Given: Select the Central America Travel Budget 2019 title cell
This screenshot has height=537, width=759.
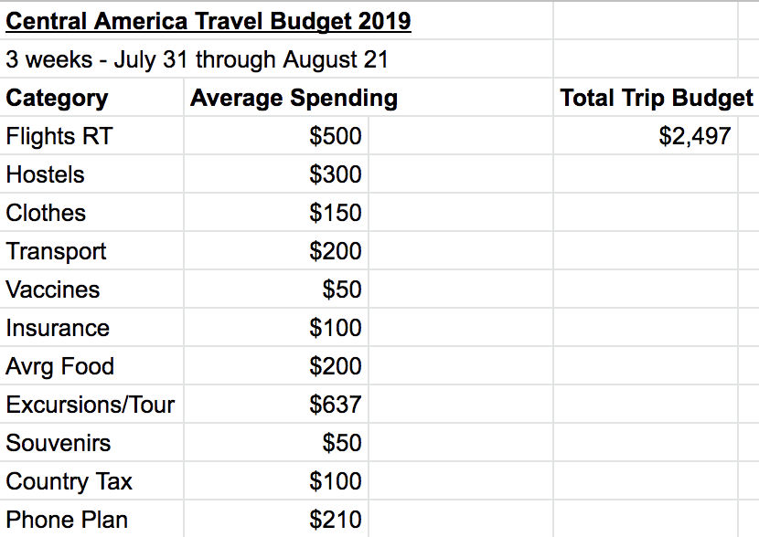Looking at the screenshot, I should tap(208, 20).
